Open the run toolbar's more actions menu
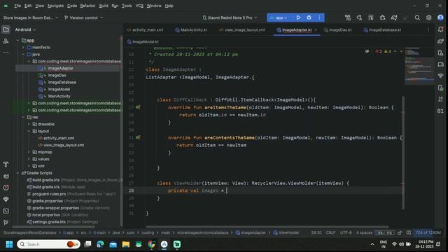 tap(319, 17)
